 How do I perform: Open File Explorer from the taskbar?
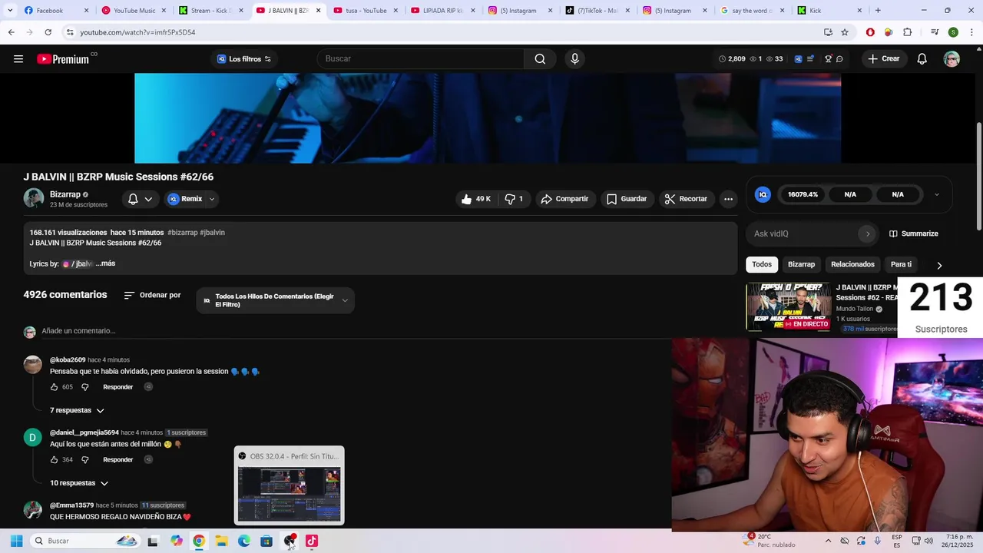(x=221, y=541)
